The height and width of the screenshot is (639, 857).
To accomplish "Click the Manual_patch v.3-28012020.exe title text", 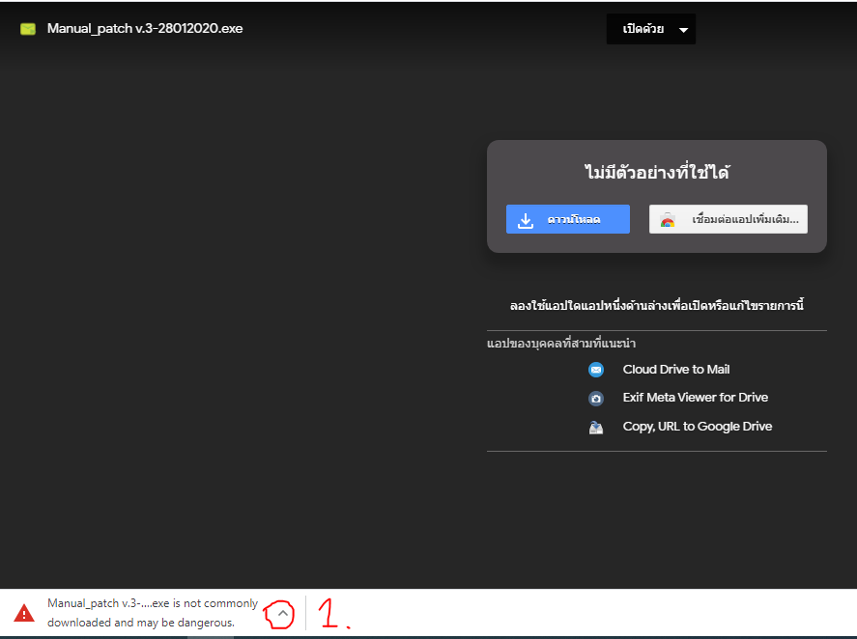I will point(145,28).
